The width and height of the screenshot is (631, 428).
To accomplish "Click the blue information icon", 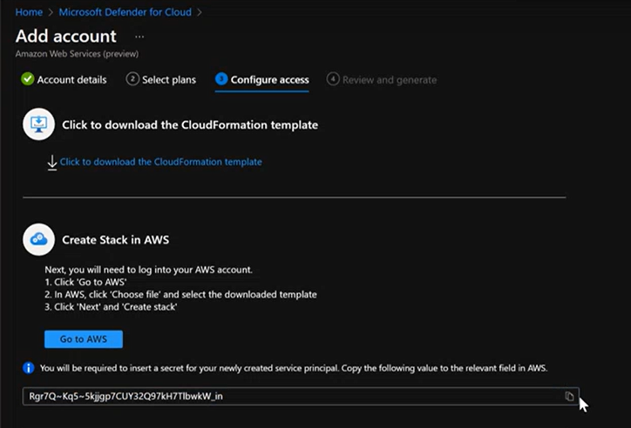I will point(28,368).
